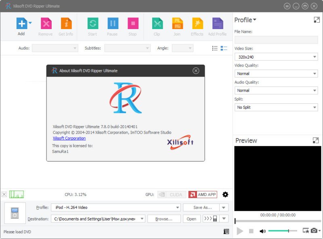Click the Pause toolbar icon

click(x=113, y=23)
